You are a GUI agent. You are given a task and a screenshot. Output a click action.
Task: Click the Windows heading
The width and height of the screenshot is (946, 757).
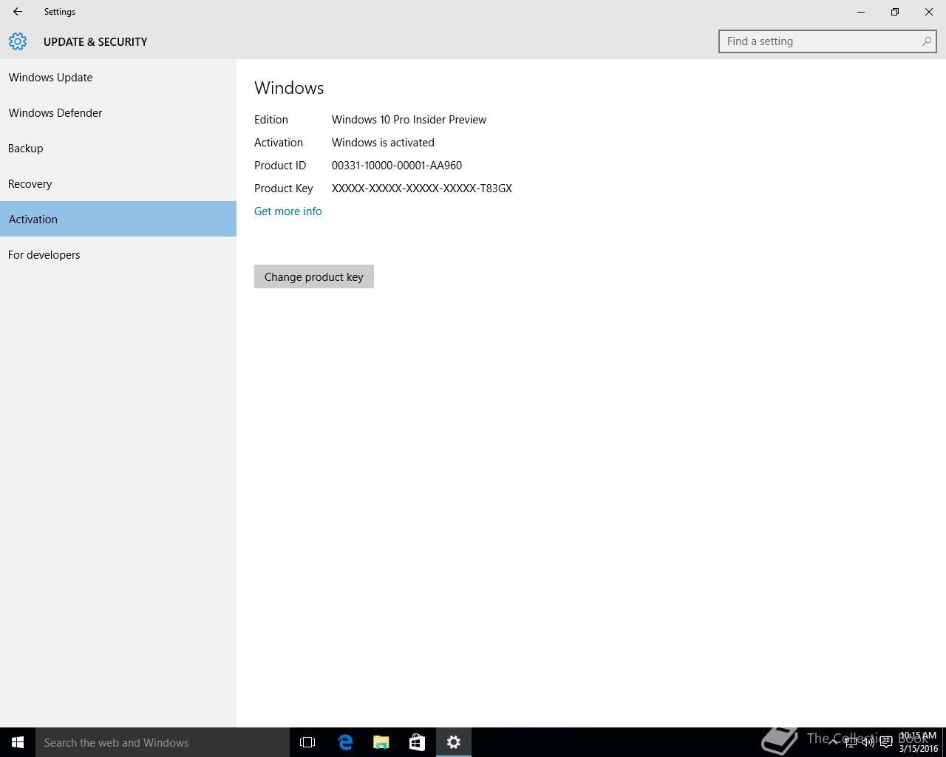(289, 87)
